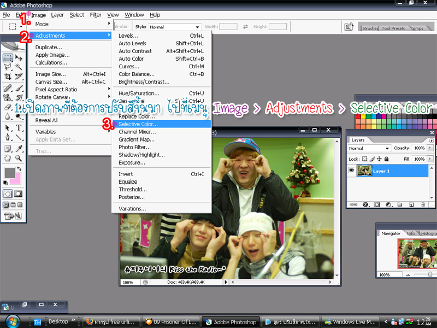437x328 pixels.
Task: Switch to Standard Screen mode
Action: 6,205
